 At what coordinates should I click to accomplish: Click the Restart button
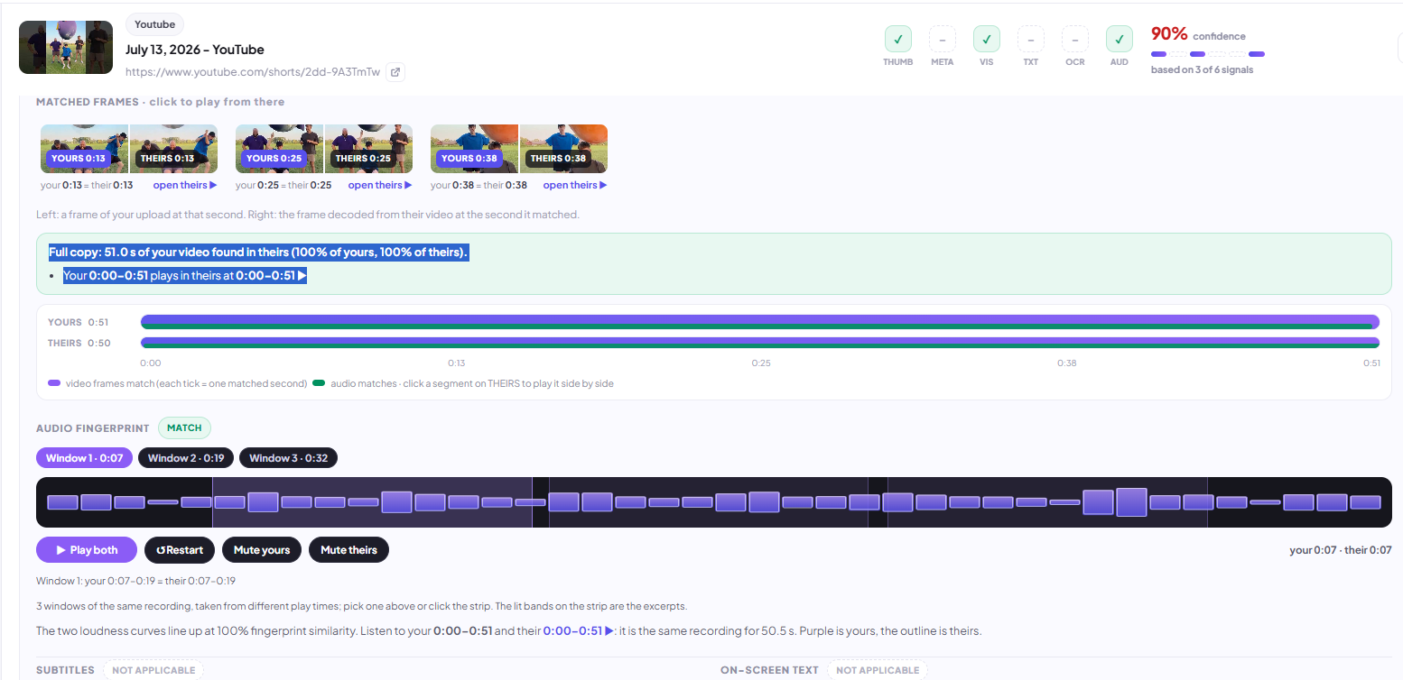tap(179, 550)
